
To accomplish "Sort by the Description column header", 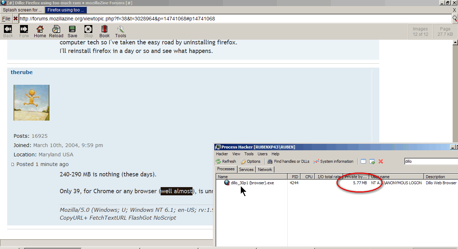I will pos(441,177).
